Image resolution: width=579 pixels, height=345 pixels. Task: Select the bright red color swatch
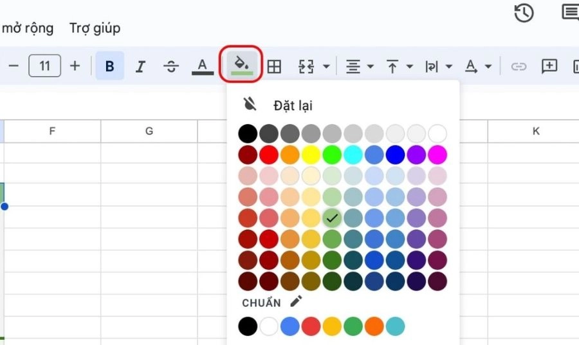pos(269,154)
